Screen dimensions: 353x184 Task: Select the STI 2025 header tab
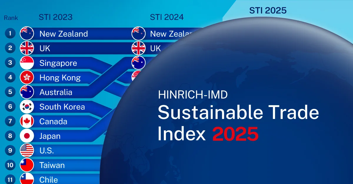268,11
